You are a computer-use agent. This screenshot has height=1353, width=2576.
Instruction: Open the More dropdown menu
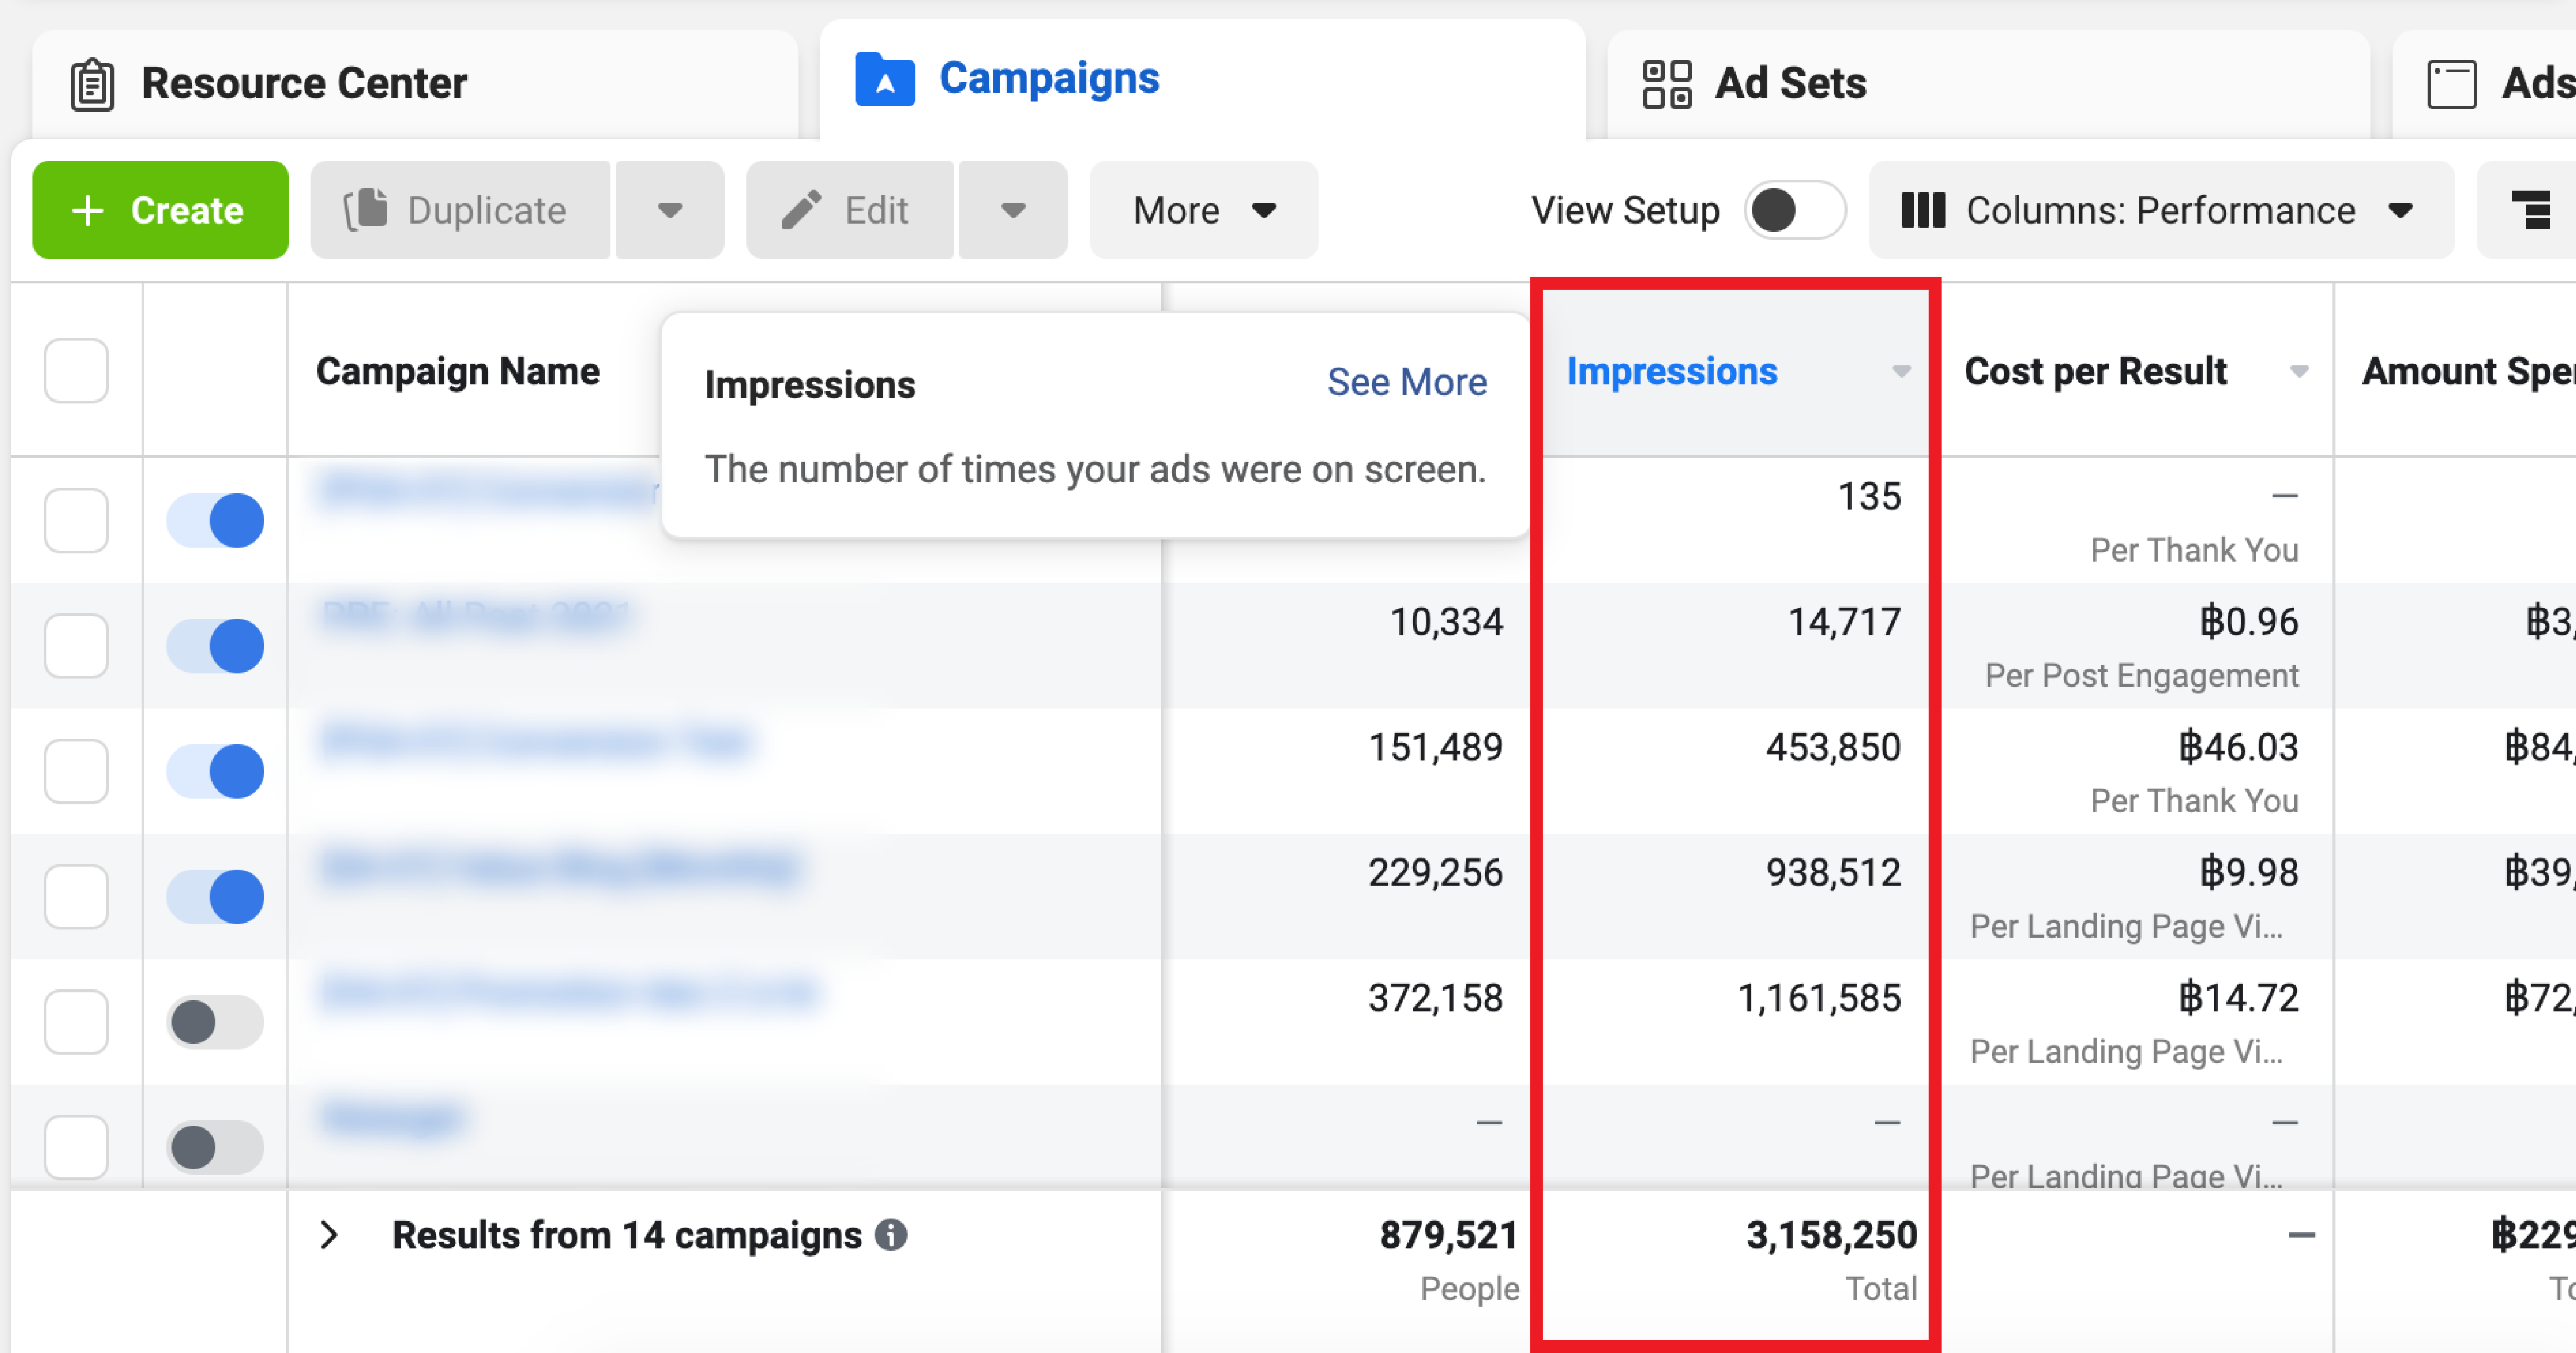point(1204,210)
